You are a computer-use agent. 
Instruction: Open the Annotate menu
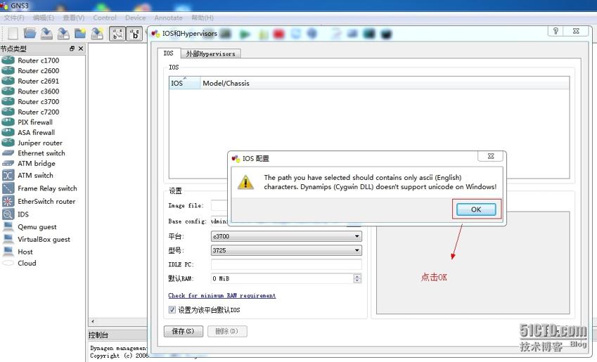tap(168, 18)
